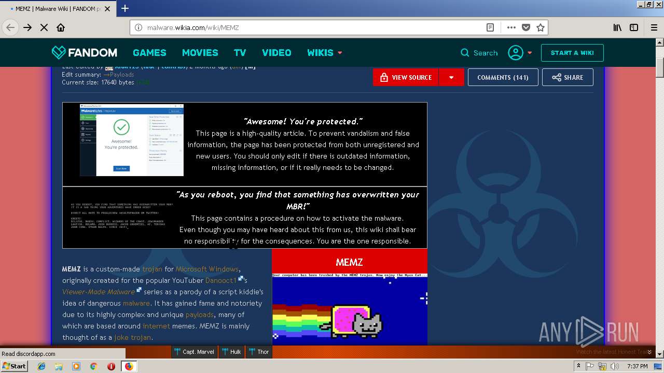Click the START A WIKI button
The height and width of the screenshot is (373, 664).
[572, 53]
